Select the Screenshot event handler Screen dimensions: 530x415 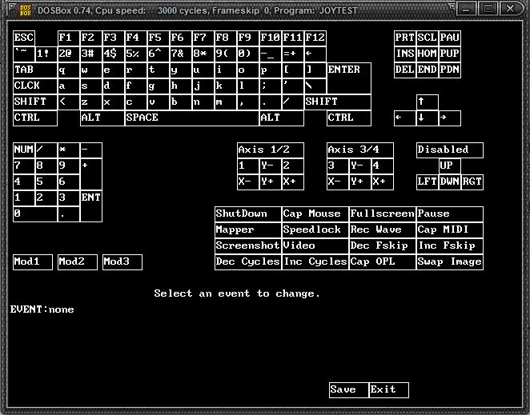pos(247,245)
